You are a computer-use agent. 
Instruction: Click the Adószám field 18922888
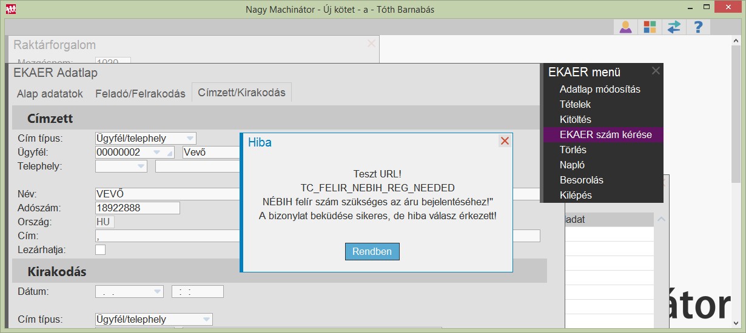(x=138, y=208)
